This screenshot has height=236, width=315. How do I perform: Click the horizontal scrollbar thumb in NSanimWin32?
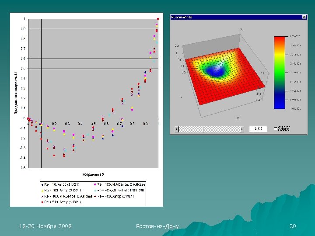coord(204,129)
